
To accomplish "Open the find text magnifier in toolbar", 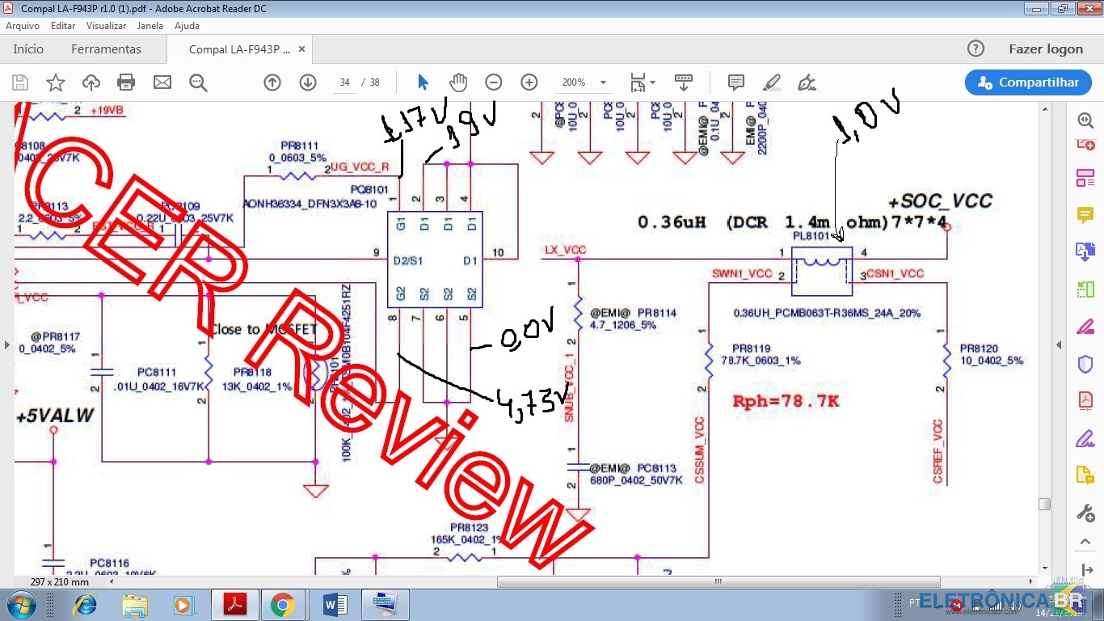I will pyautogui.click(x=198, y=82).
